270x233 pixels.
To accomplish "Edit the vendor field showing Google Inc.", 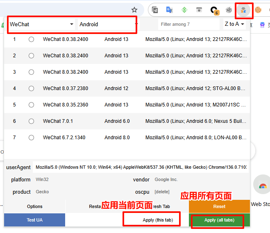I will click(201, 179).
